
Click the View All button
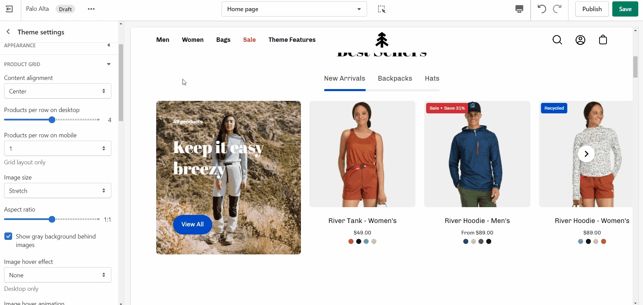(x=192, y=224)
